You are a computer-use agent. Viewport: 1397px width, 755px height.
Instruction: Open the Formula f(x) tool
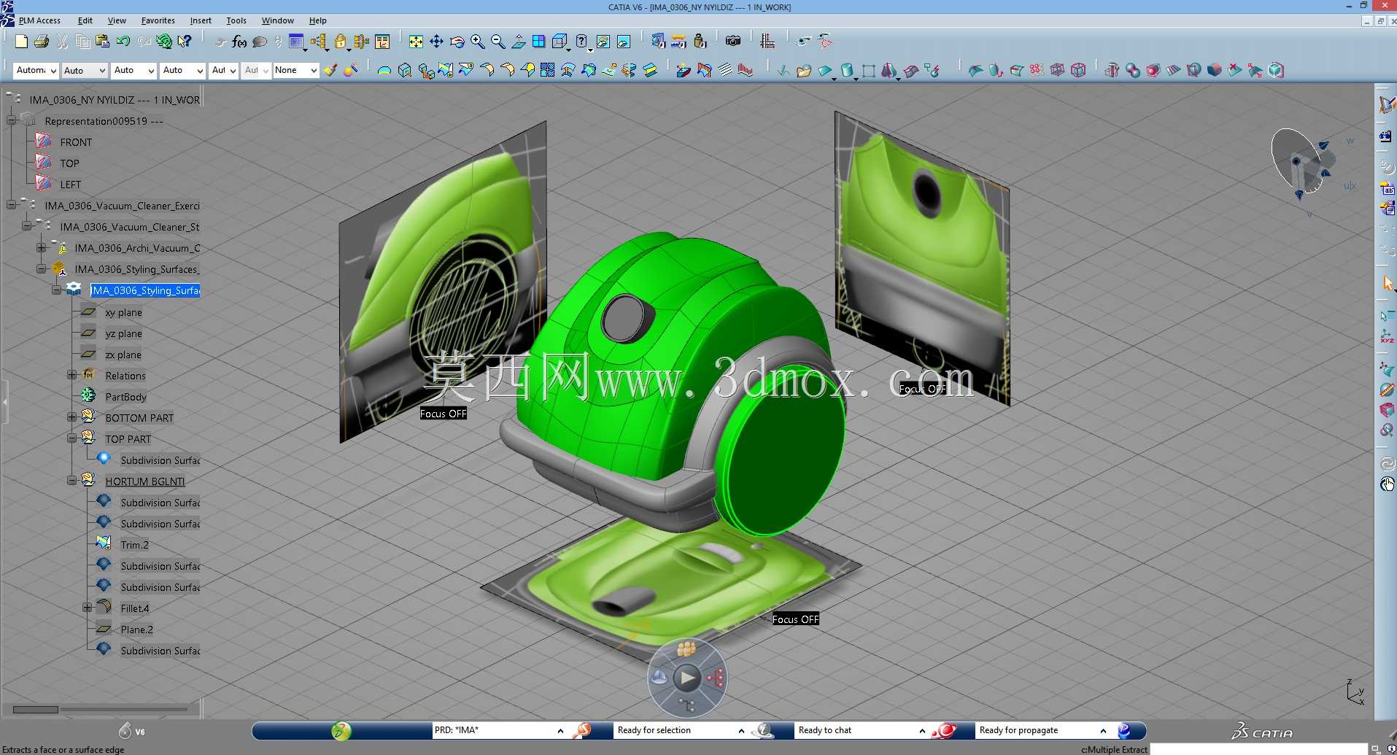pyautogui.click(x=239, y=42)
